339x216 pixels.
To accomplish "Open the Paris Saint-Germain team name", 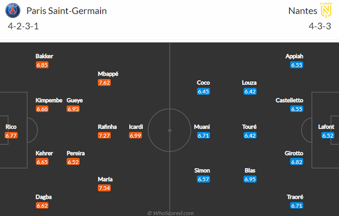I will tap(67, 11).
